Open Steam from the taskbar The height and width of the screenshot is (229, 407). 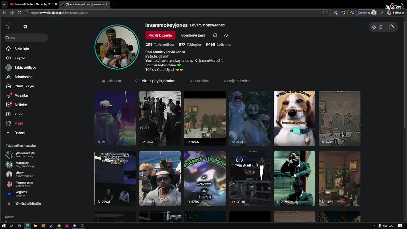51,226
